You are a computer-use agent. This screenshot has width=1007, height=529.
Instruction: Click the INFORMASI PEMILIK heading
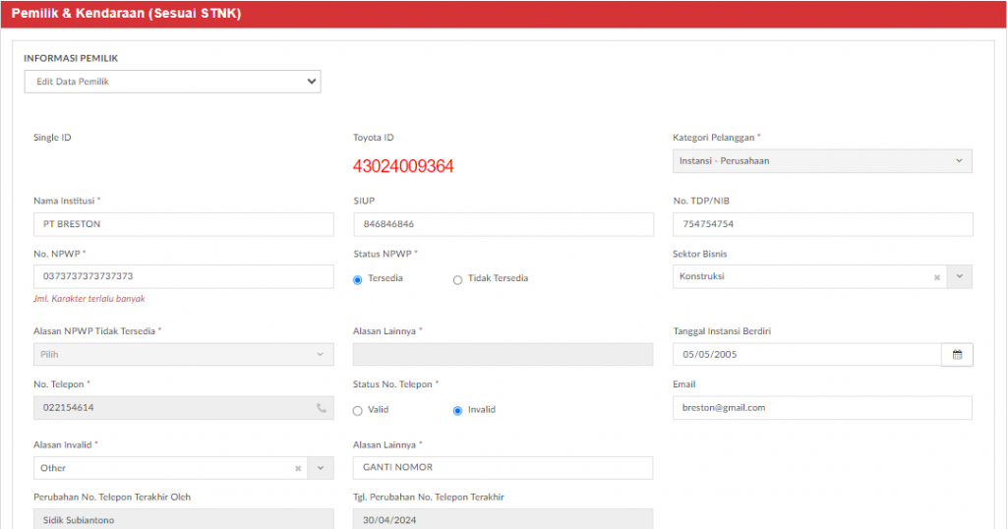point(71,58)
